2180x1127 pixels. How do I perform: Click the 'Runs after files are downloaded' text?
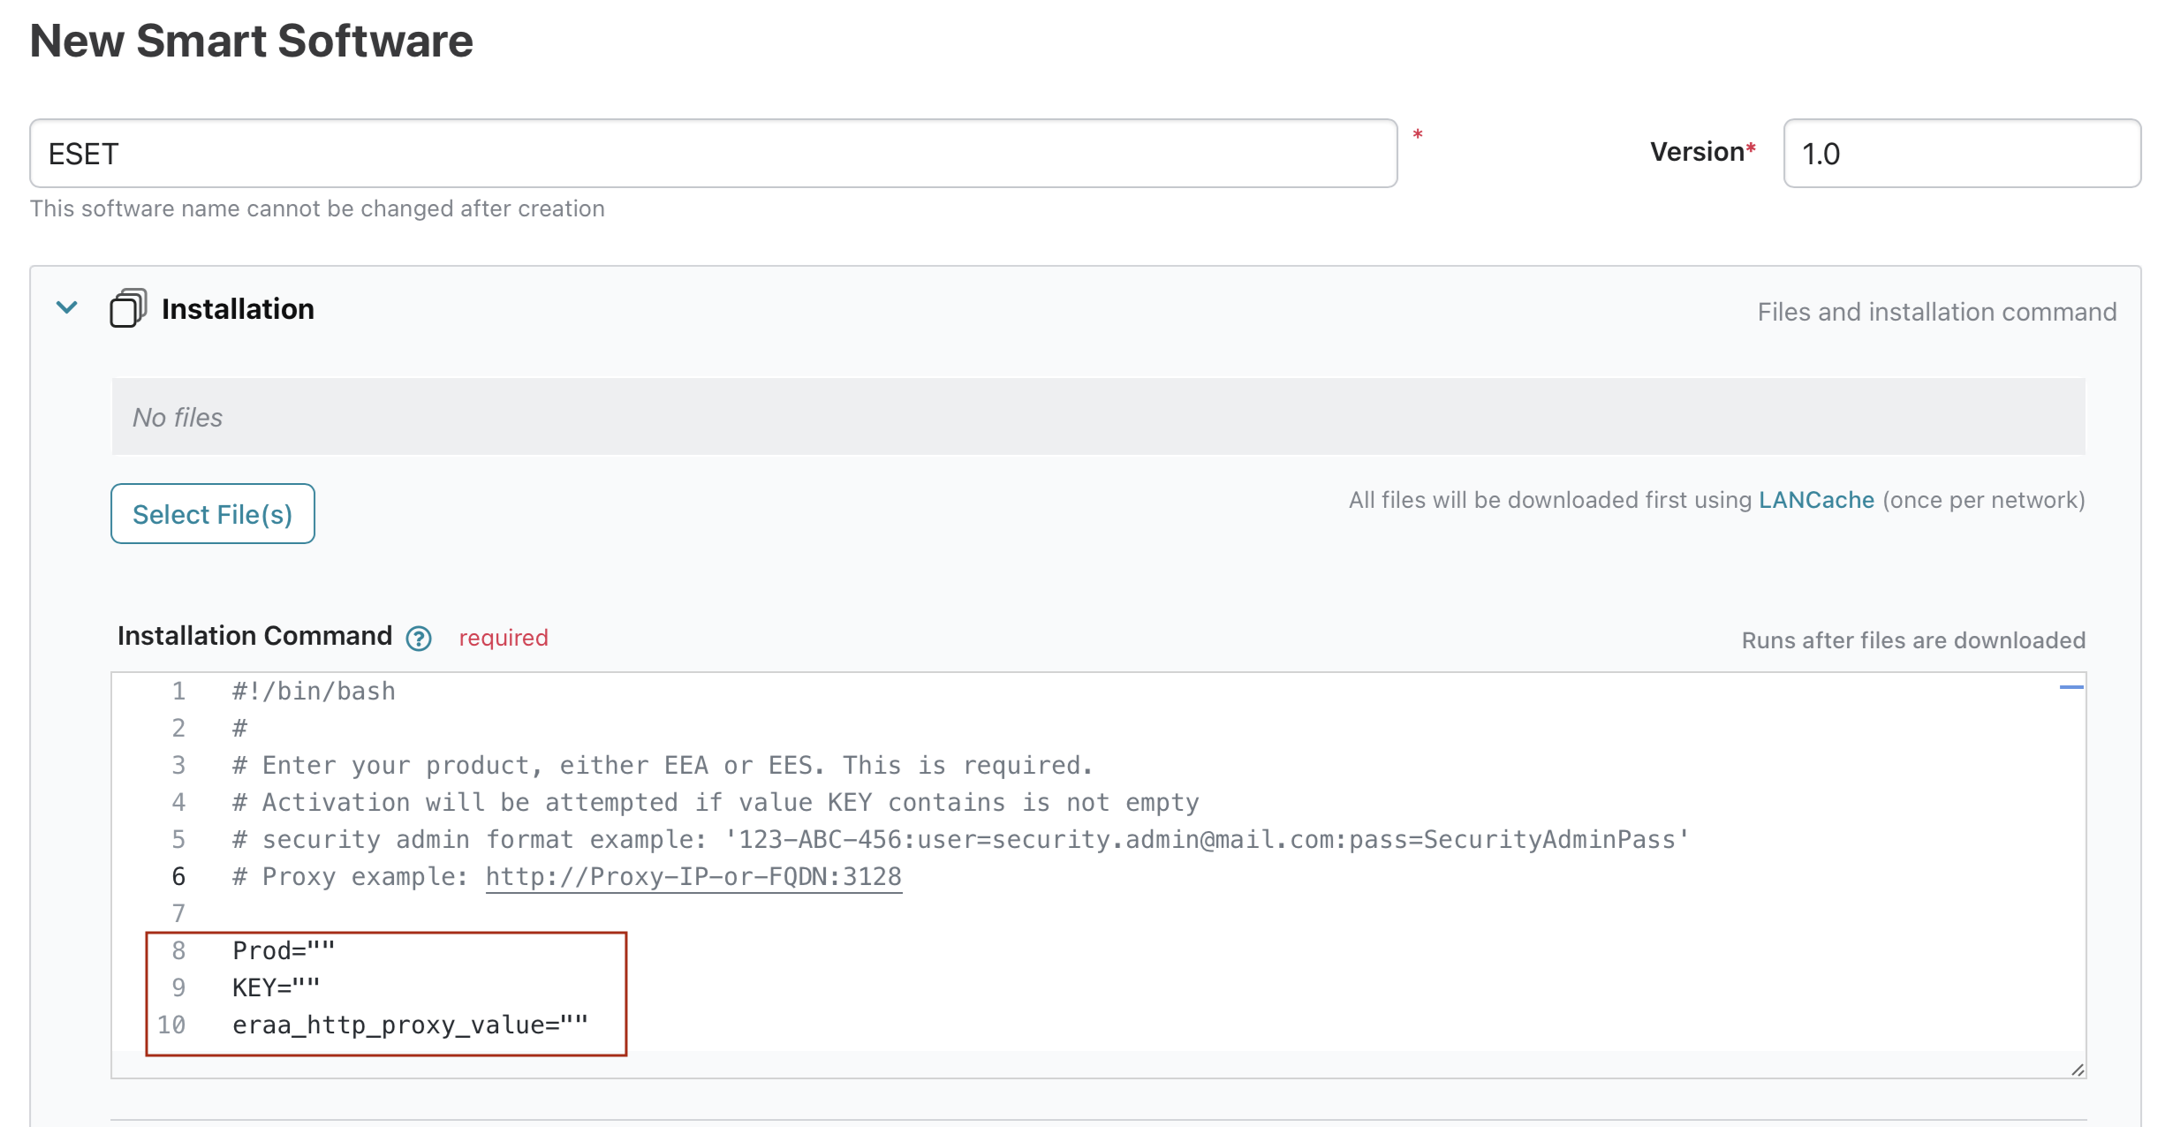[1913, 640]
